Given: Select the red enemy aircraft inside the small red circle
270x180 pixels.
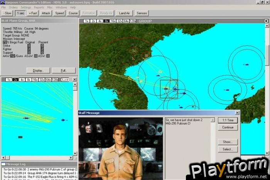Looking at the screenshot, I should [x=134, y=51].
